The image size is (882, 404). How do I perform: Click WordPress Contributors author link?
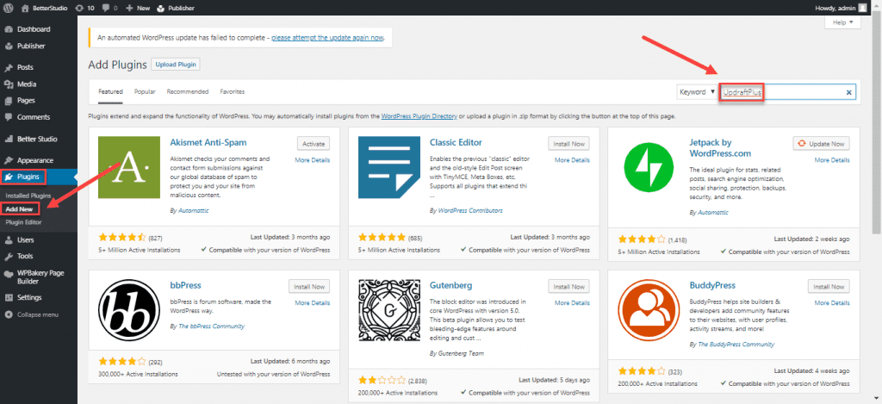470,210
